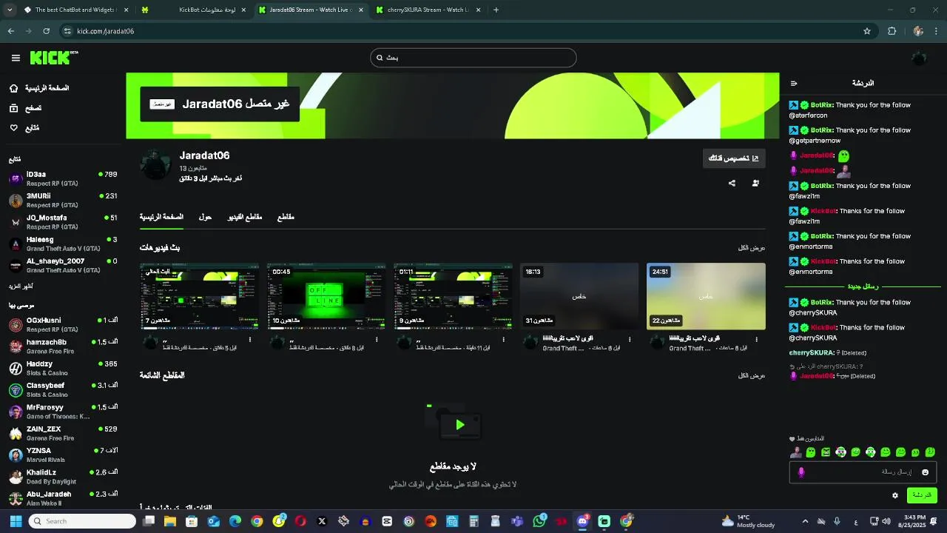
Task: Open the home page sidebar icon
Action: 13,88
